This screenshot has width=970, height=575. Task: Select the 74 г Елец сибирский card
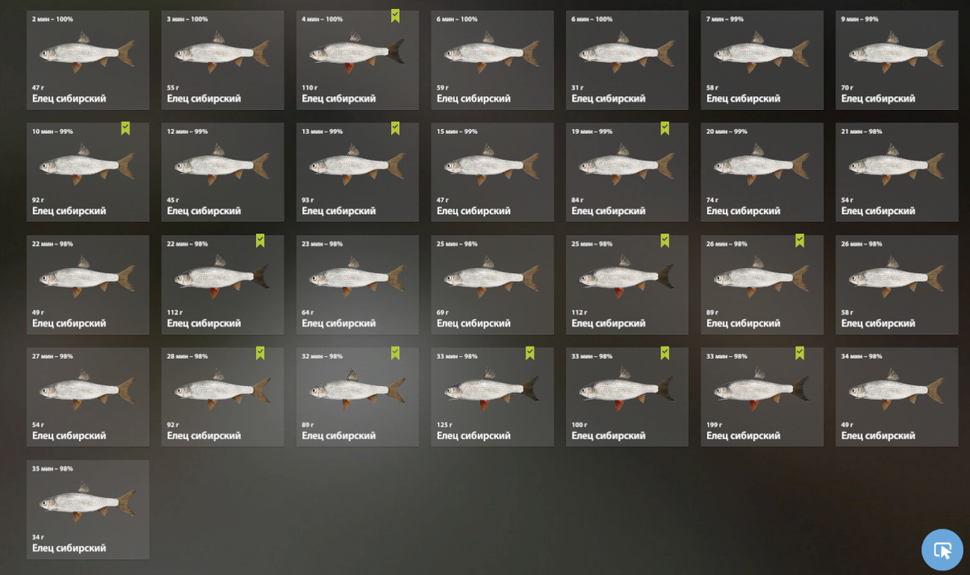(762, 172)
